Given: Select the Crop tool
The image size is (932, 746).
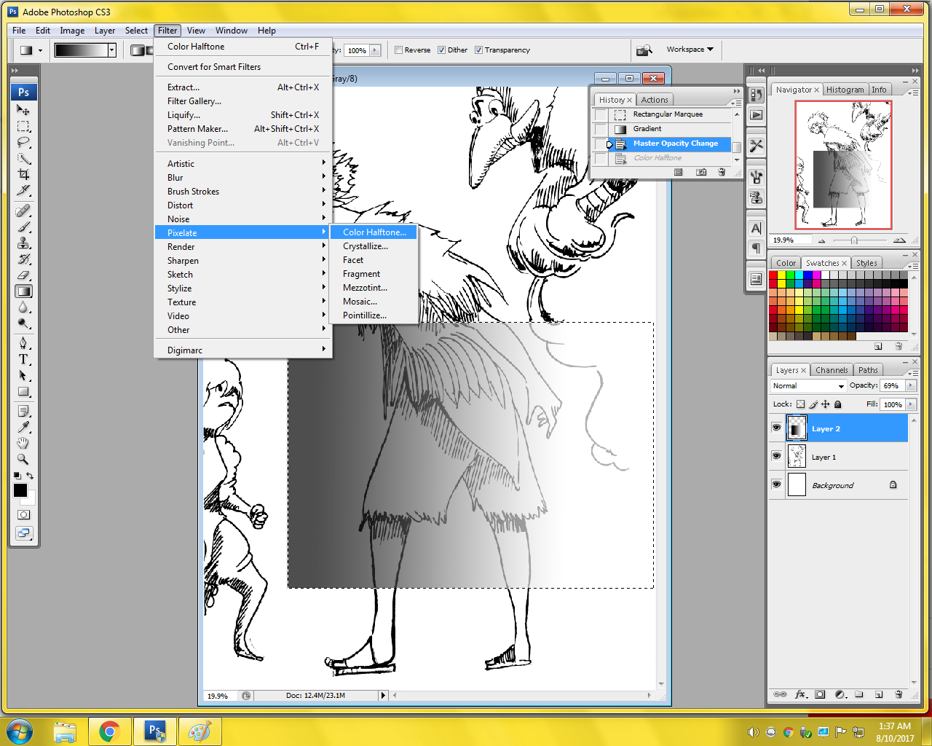Looking at the screenshot, I should [x=23, y=174].
